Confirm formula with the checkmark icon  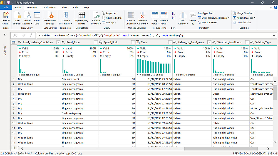[x=24, y=36]
